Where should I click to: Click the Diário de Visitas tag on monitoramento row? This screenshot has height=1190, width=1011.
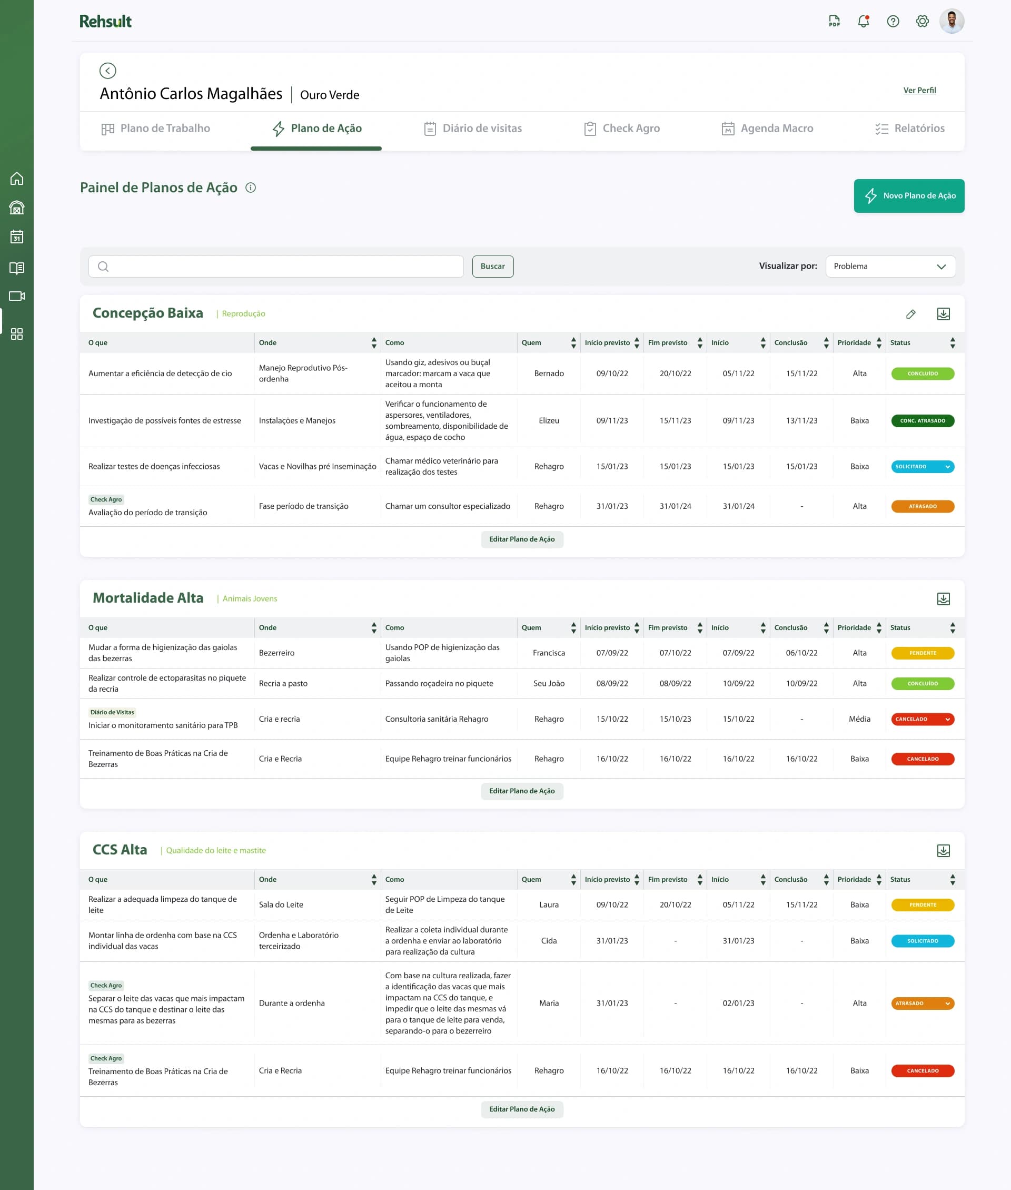click(x=112, y=713)
